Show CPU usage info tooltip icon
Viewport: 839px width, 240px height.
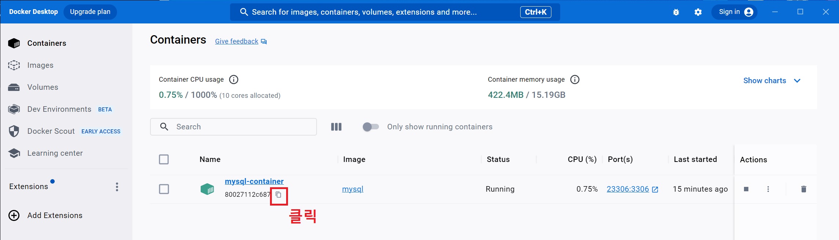(x=234, y=80)
